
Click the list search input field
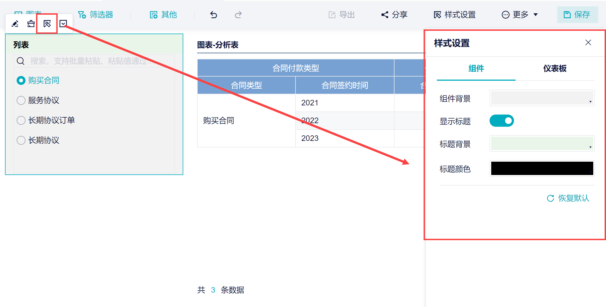[x=94, y=61]
